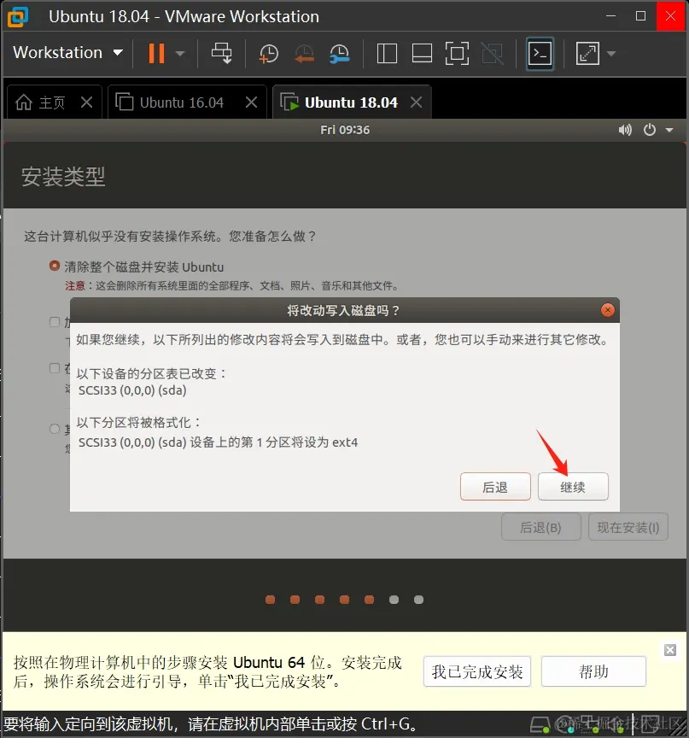Open the Snapshot Manager wrench icon
This screenshot has width=689, height=738.
pyautogui.click(x=340, y=53)
